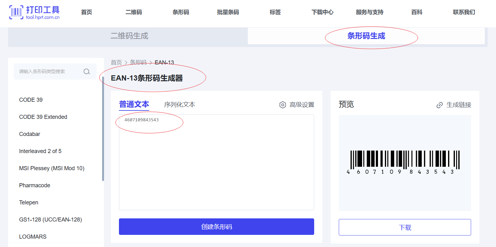Select the 普通文本 tab

134,104
